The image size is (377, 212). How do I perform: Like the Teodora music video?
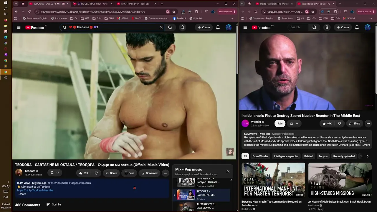(x=84, y=173)
